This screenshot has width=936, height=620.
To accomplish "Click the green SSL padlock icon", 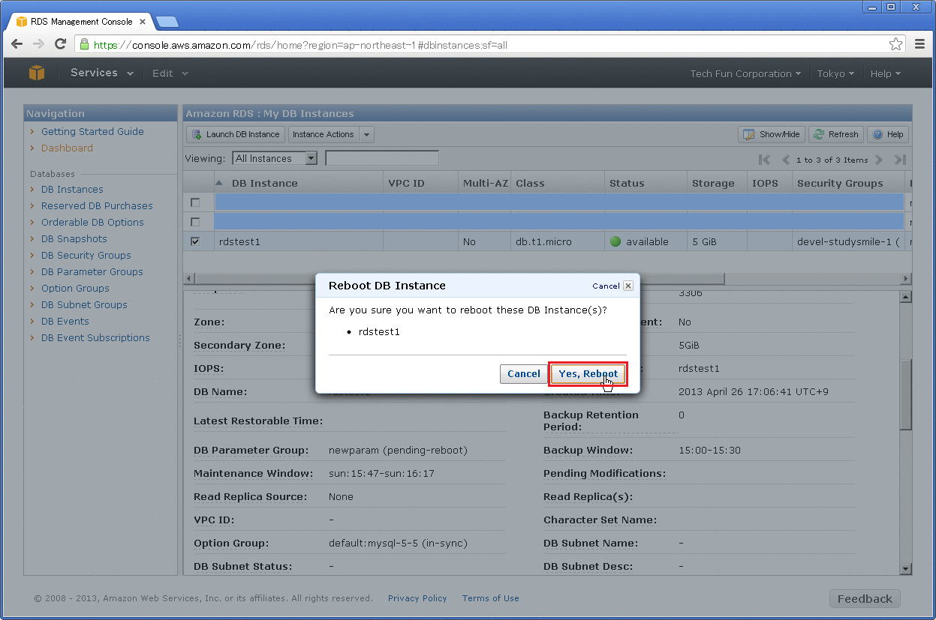I will (84, 44).
